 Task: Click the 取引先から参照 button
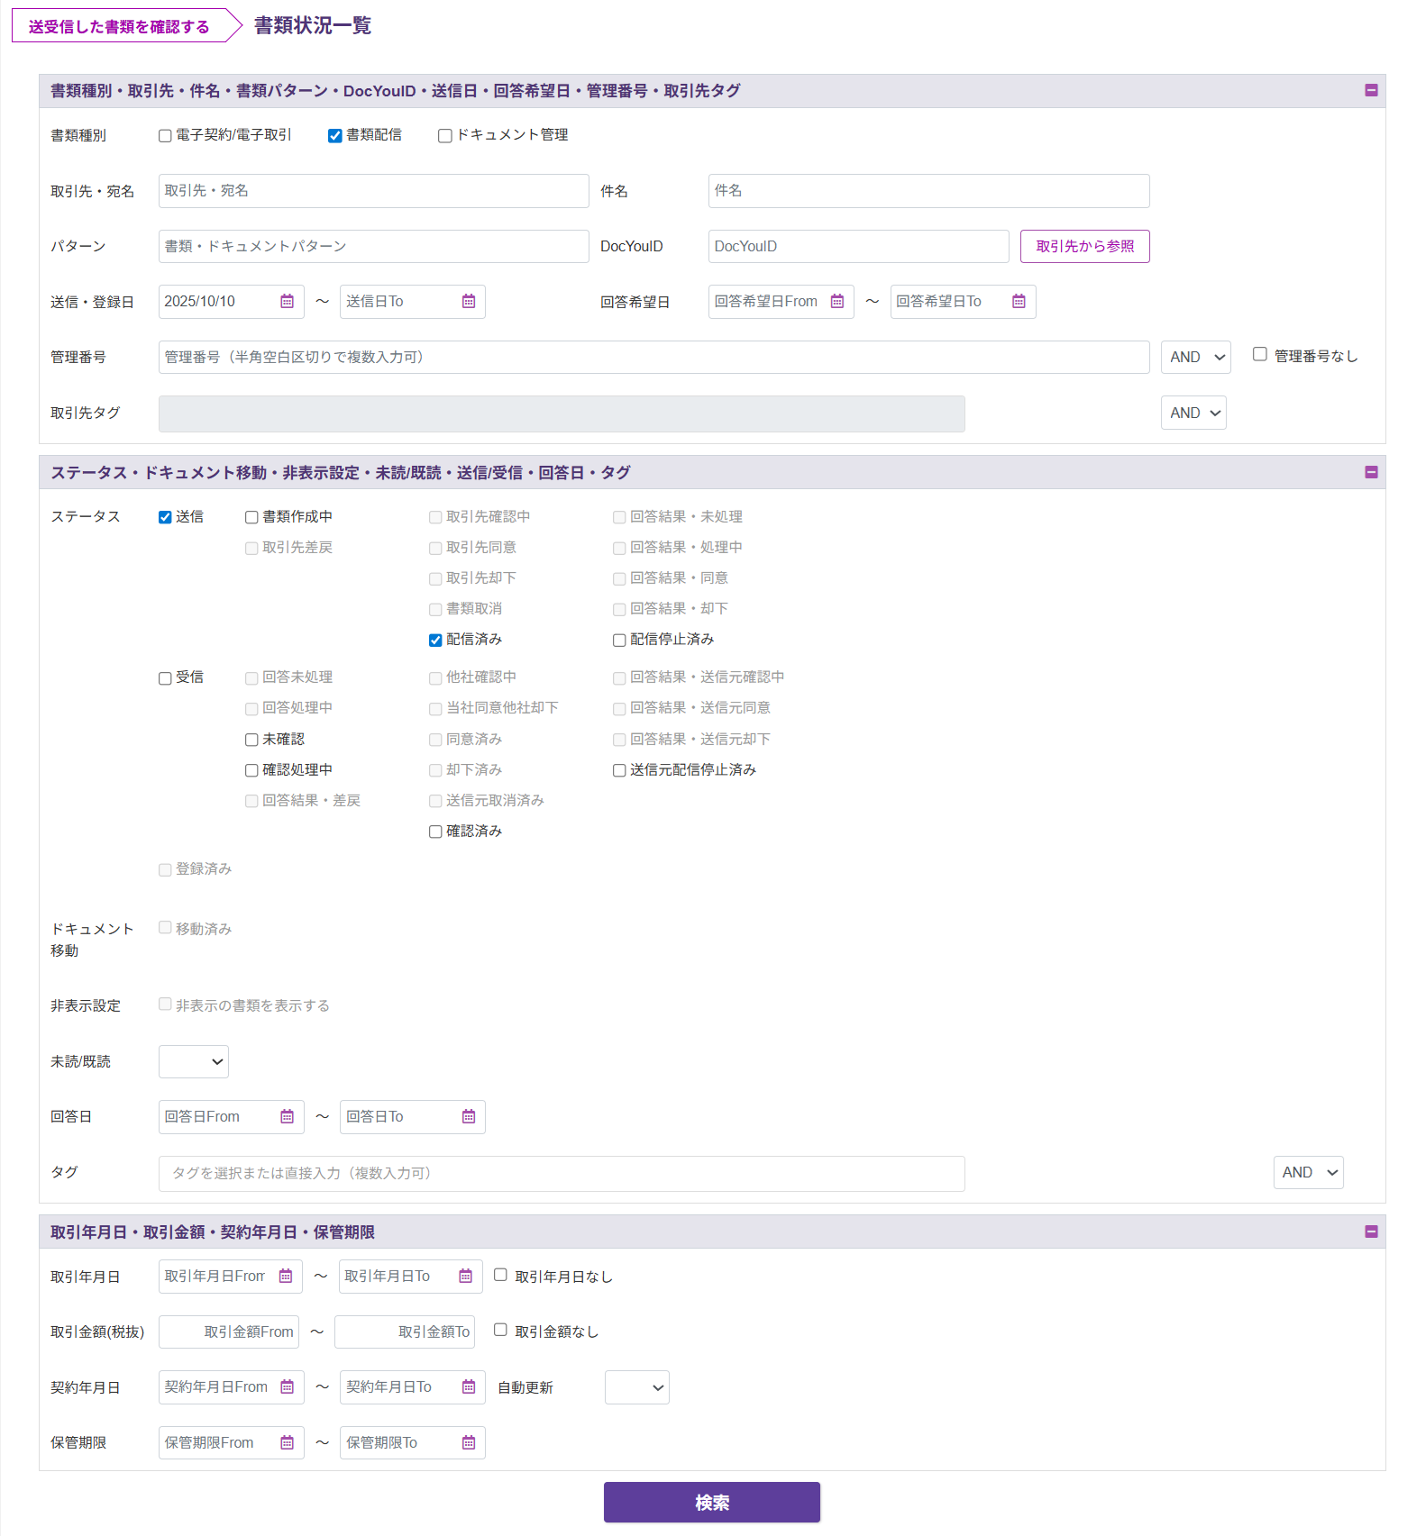point(1084,247)
